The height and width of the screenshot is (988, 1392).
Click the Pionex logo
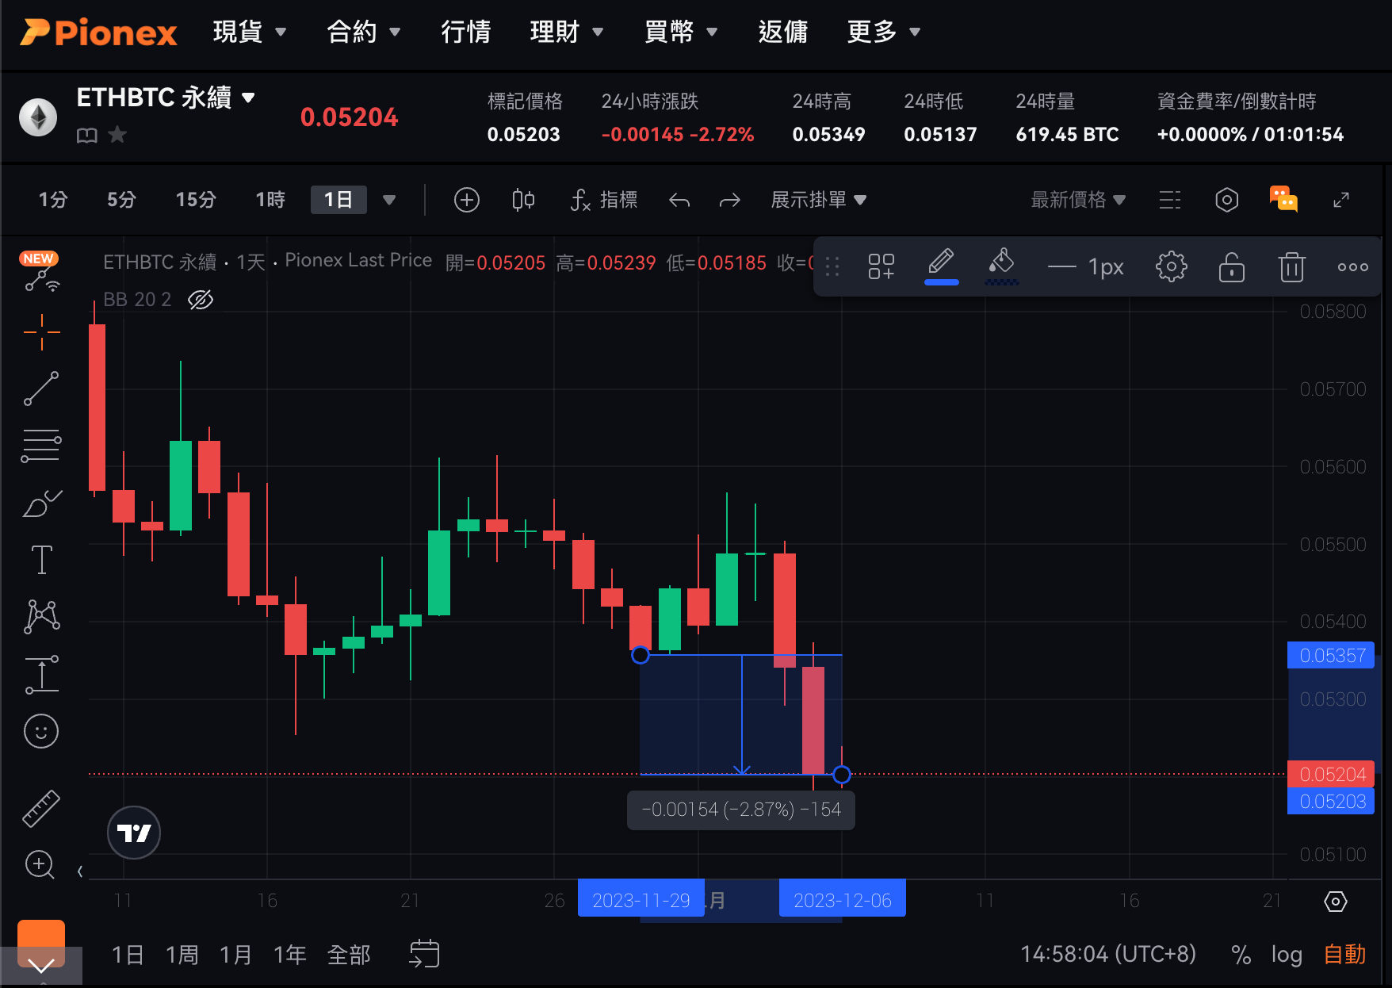[98, 33]
